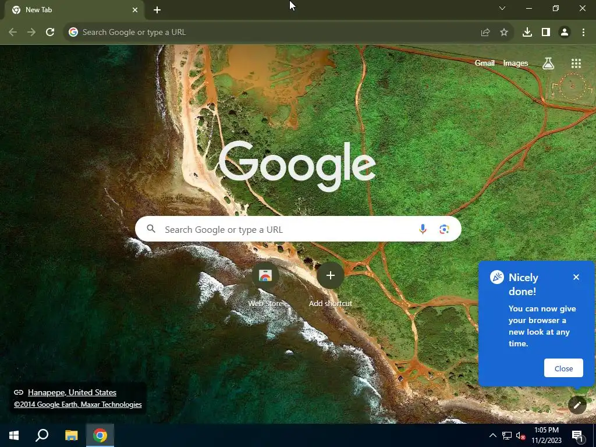Screen dimensions: 596x447
Task: Open the profile avatar menu
Action: coord(565,33)
